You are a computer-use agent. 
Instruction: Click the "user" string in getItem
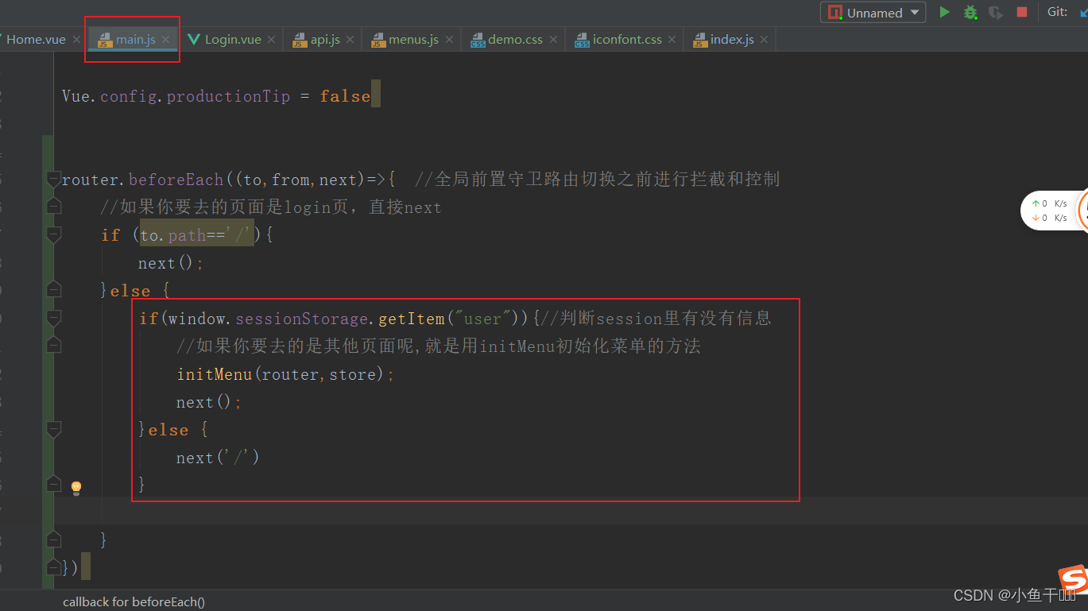click(x=483, y=319)
